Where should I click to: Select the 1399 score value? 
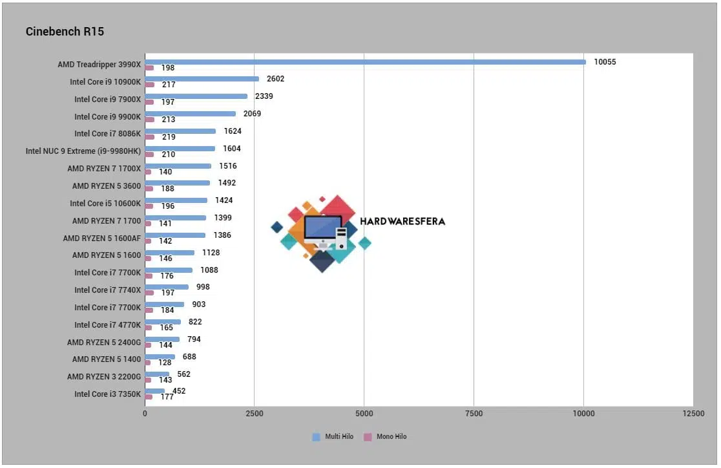[x=223, y=218]
